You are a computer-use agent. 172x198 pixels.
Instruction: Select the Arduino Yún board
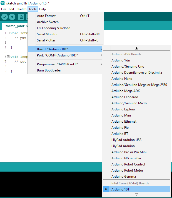click(136, 60)
